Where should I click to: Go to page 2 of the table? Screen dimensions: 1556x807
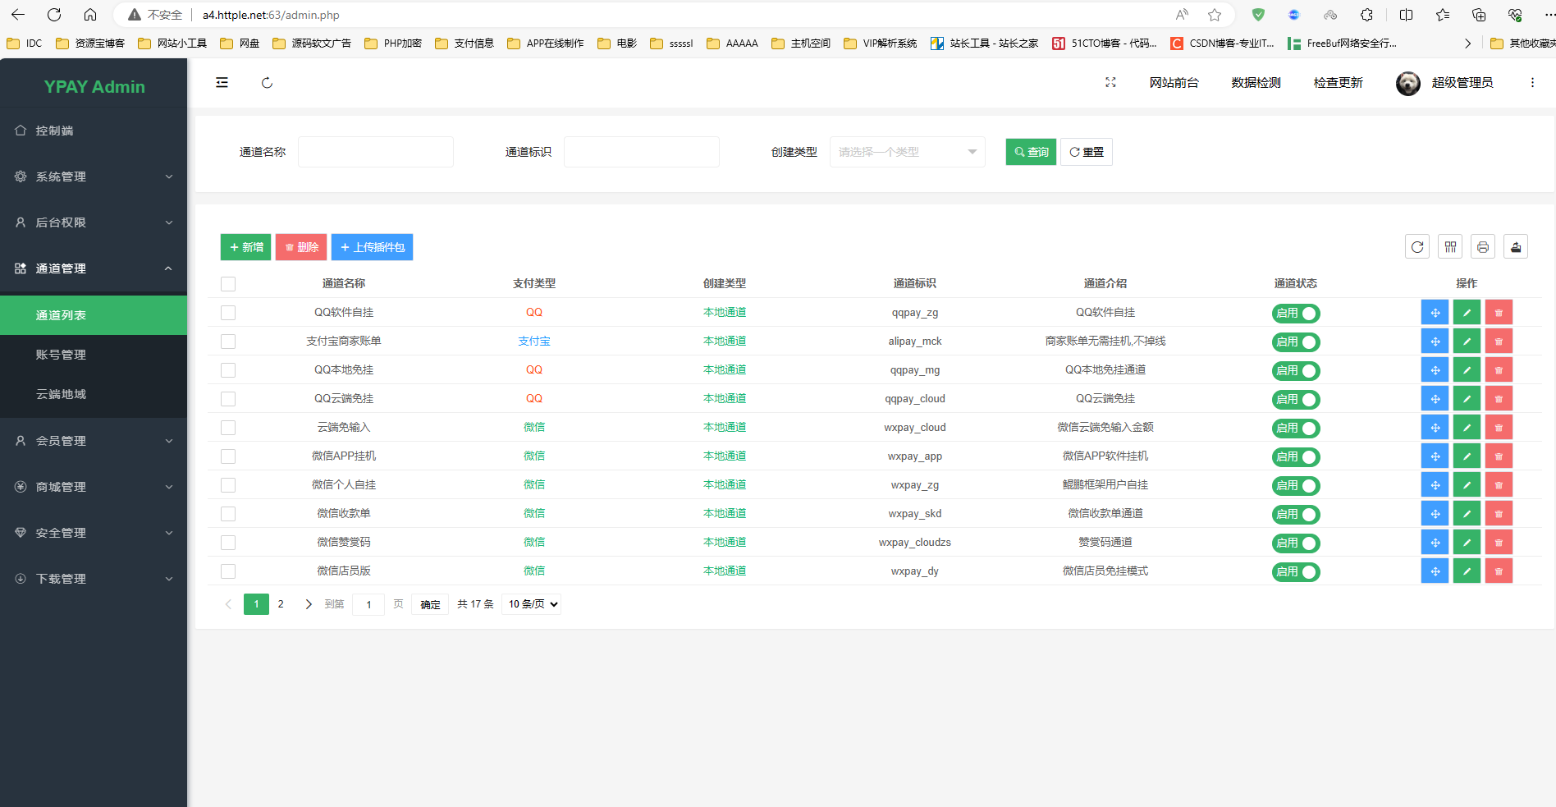(281, 604)
